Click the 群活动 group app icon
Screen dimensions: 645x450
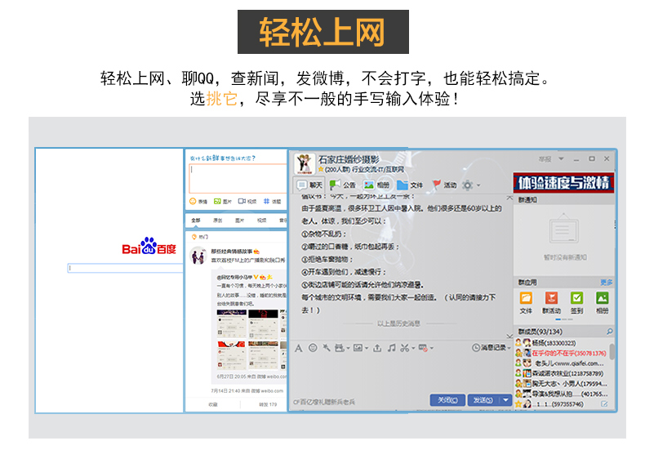click(551, 299)
